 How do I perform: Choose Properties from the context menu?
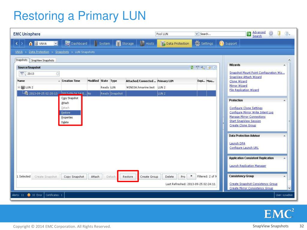(70, 117)
